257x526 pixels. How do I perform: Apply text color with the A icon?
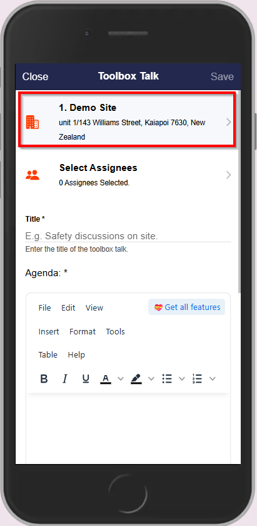106,379
